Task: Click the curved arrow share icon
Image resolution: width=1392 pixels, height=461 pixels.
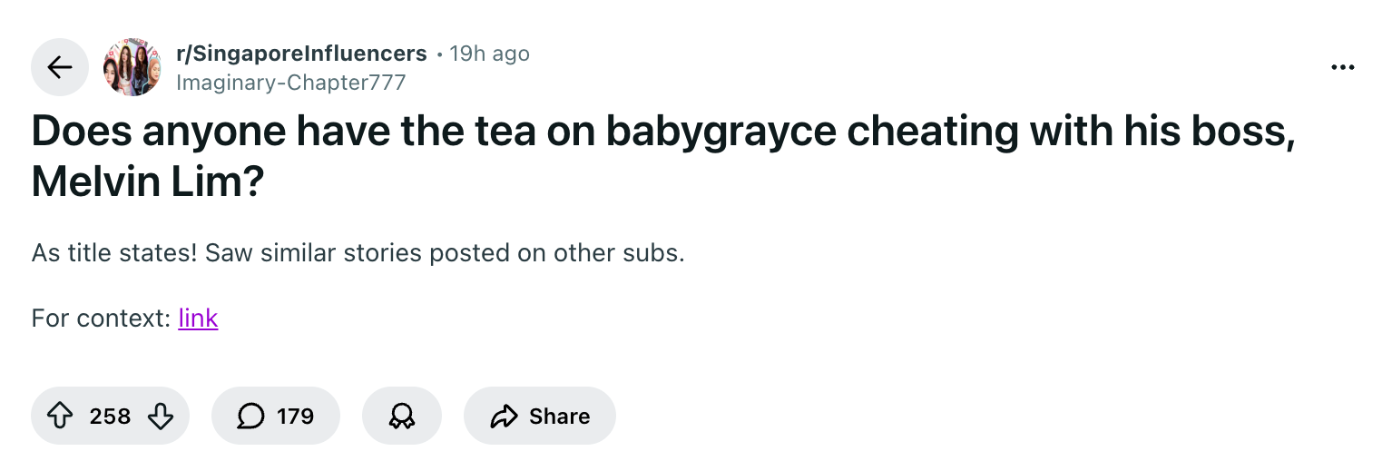Action: [x=502, y=416]
